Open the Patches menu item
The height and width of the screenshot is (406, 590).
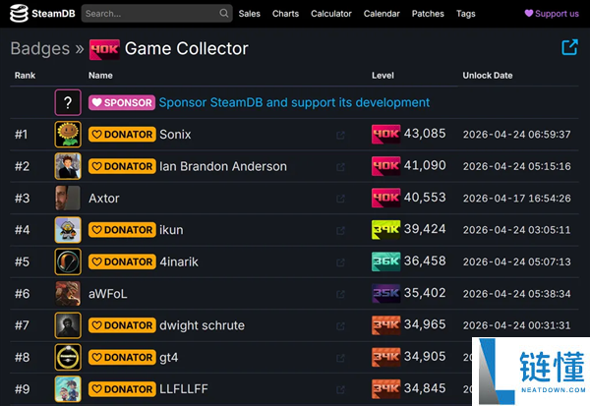pyautogui.click(x=428, y=14)
